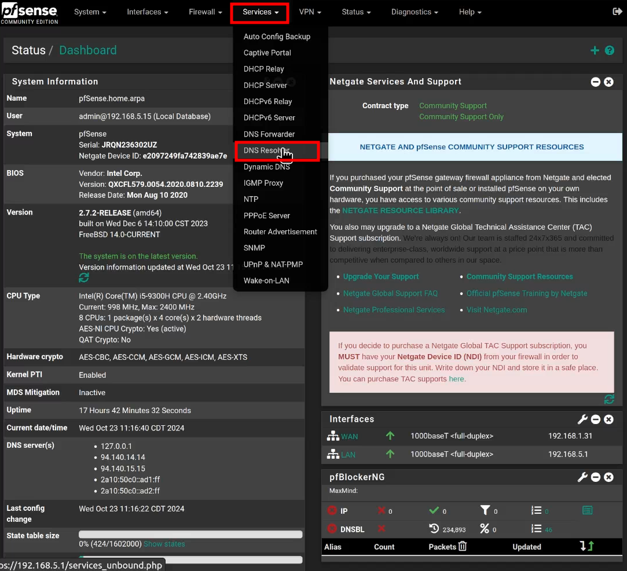The image size is (627, 571).
Task: Open NETGATE RESOURCE LIBRARY link
Action: click(400, 210)
